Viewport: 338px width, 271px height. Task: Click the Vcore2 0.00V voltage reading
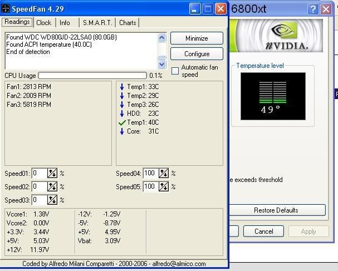coord(28,223)
